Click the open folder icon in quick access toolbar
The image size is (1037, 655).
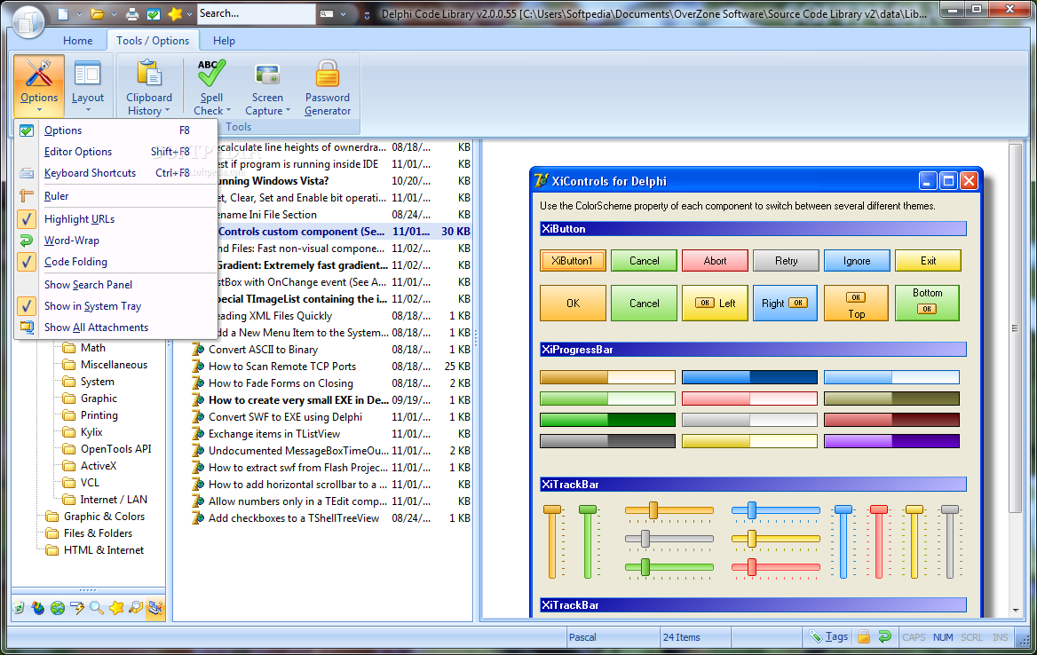click(x=98, y=14)
